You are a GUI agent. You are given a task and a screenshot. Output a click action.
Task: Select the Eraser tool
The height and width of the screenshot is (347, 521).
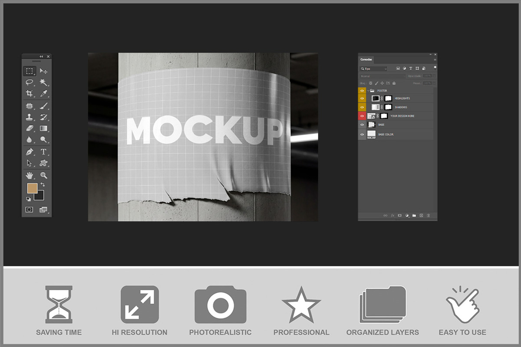(x=30, y=128)
